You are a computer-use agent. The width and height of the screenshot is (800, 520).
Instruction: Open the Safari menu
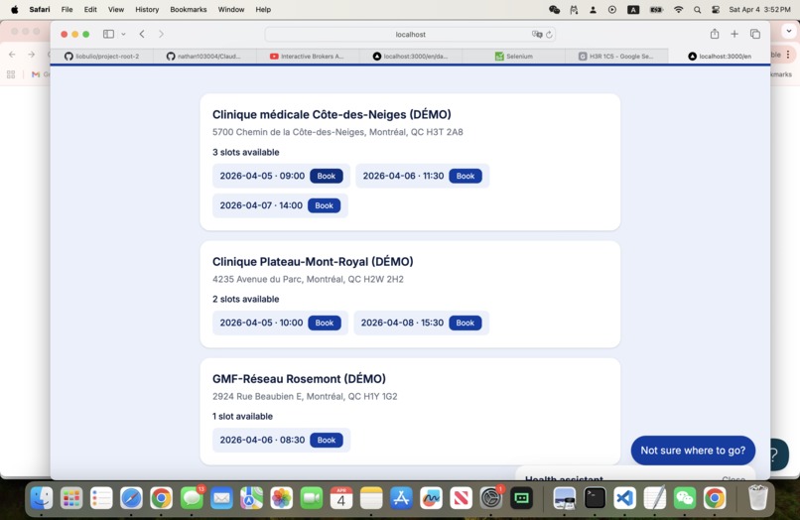tap(40, 9)
